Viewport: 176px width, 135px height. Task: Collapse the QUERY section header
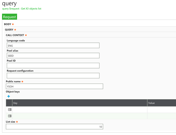coord(9,30)
